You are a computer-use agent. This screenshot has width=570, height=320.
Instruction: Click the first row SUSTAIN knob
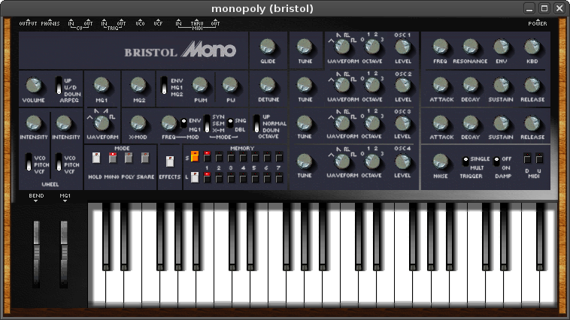[x=501, y=85]
